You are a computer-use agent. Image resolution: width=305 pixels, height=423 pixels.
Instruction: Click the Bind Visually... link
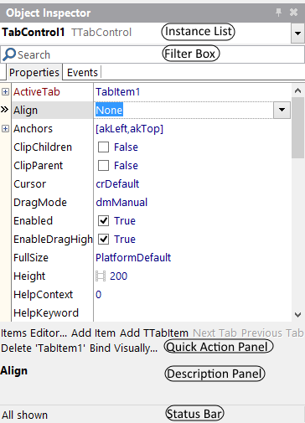(123, 348)
